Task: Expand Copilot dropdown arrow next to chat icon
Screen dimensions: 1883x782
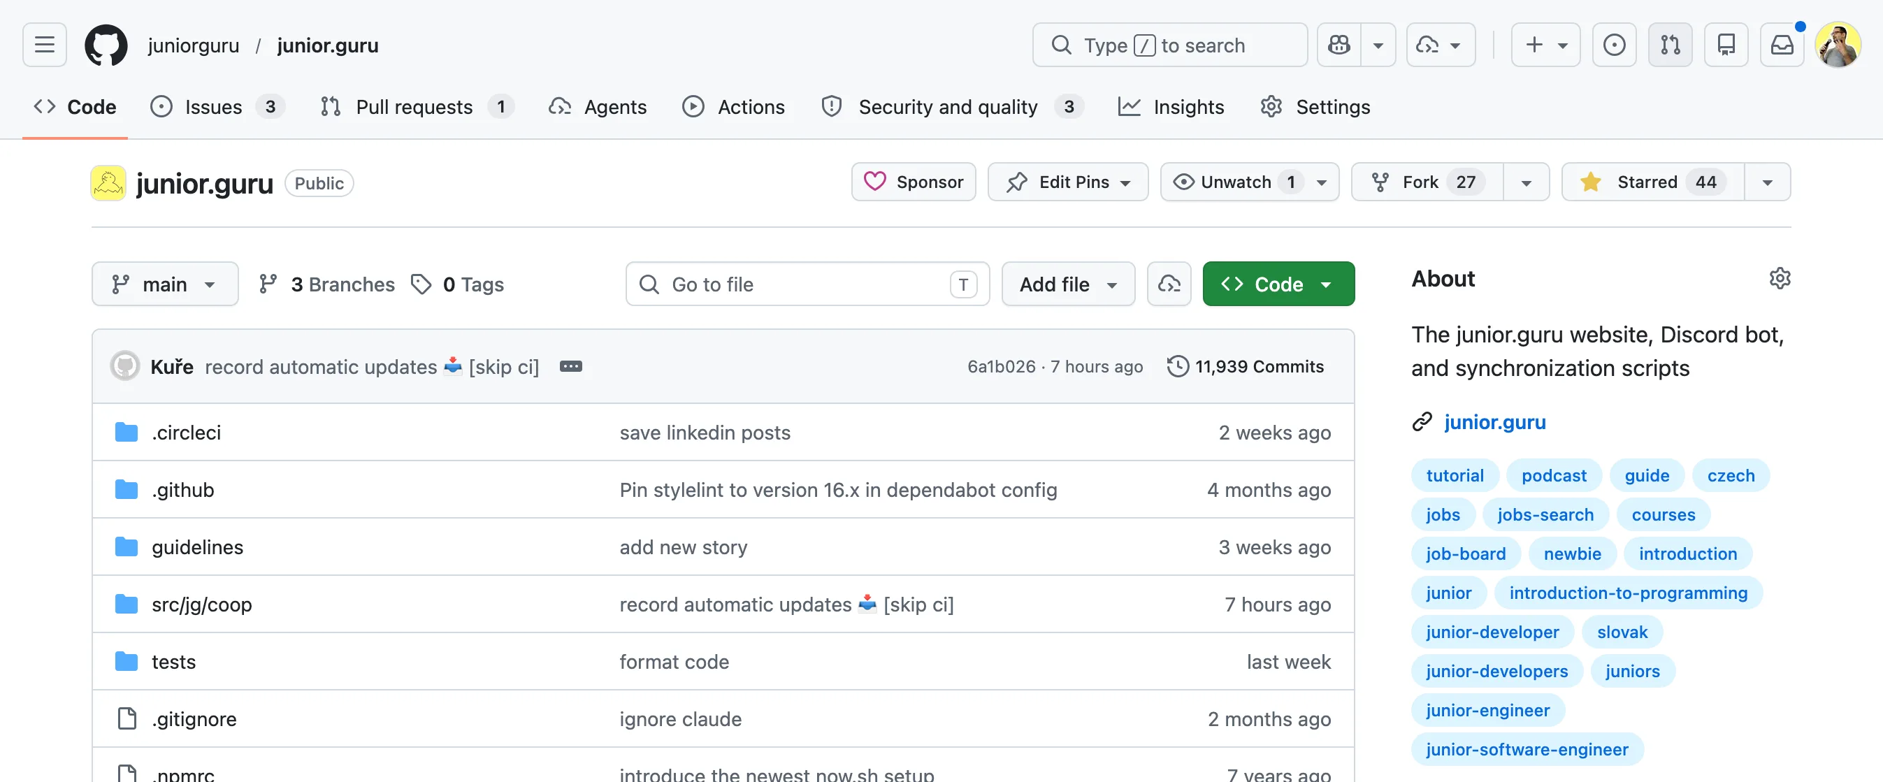Action: pyautogui.click(x=1378, y=45)
